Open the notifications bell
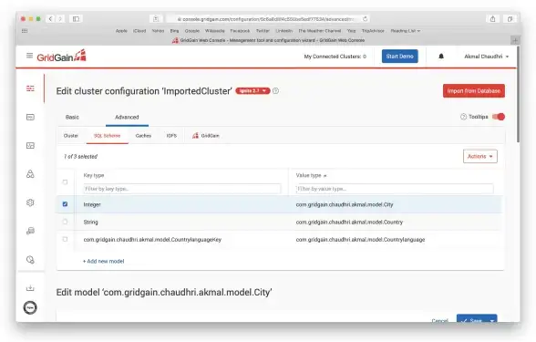Screen dimensions: 536x342 (x=441, y=57)
